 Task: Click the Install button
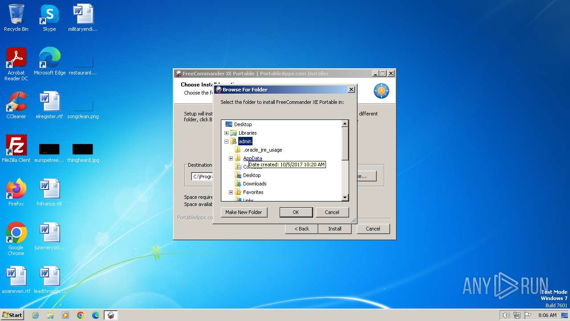335,229
